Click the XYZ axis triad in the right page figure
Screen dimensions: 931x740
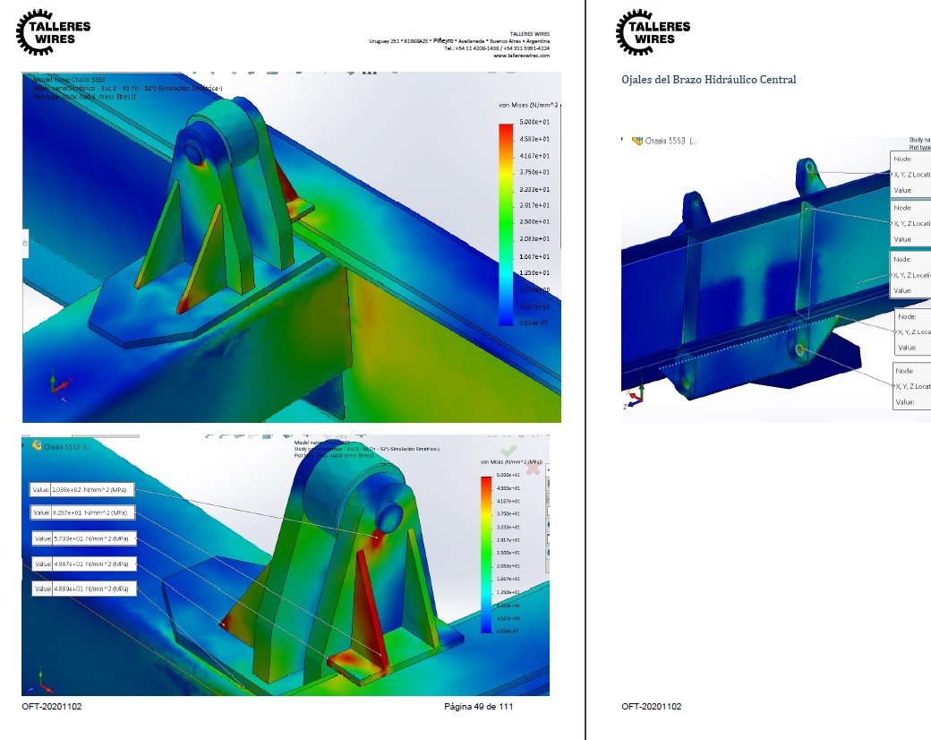(634, 397)
